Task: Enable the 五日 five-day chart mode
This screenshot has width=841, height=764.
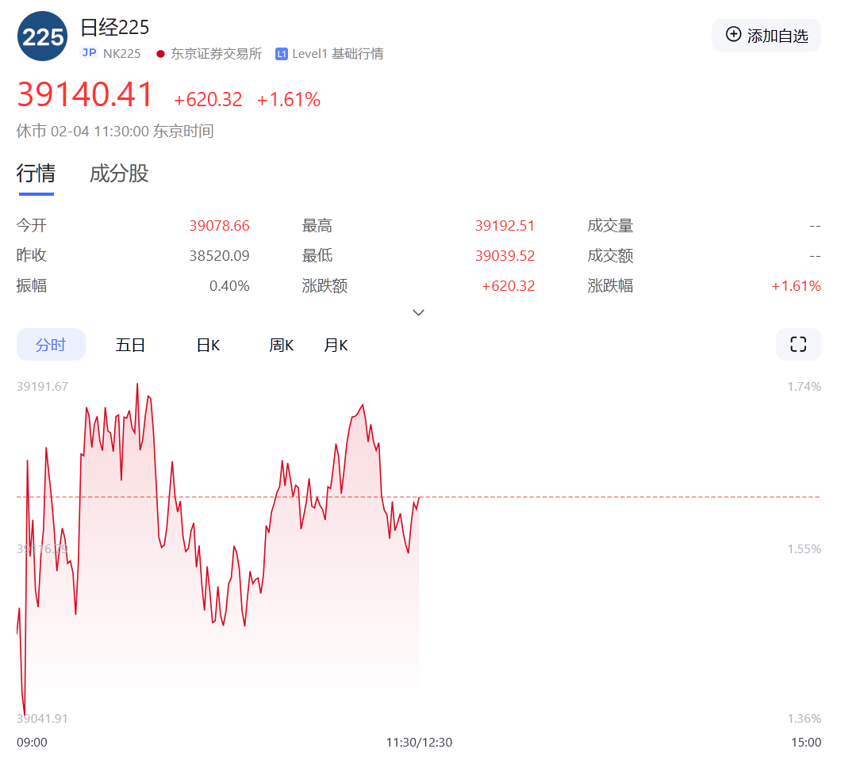Action: click(130, 344)
